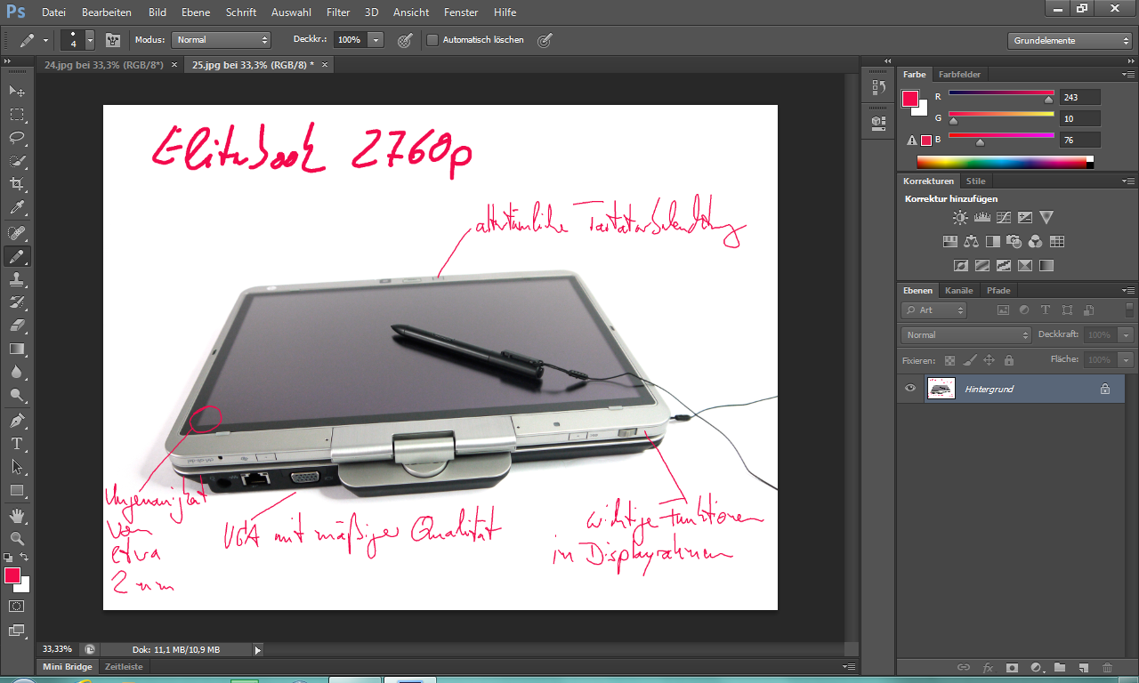Screen dimensions: 1139x683
Task: Open the Fenster menu
Action: (461, 12)
